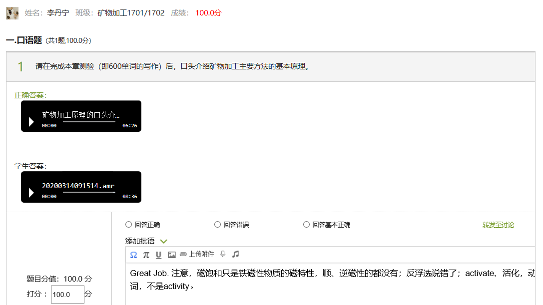Record audio with the microphone icon
Viewport: 543px width, 305px height.
(x=223, y=254)
